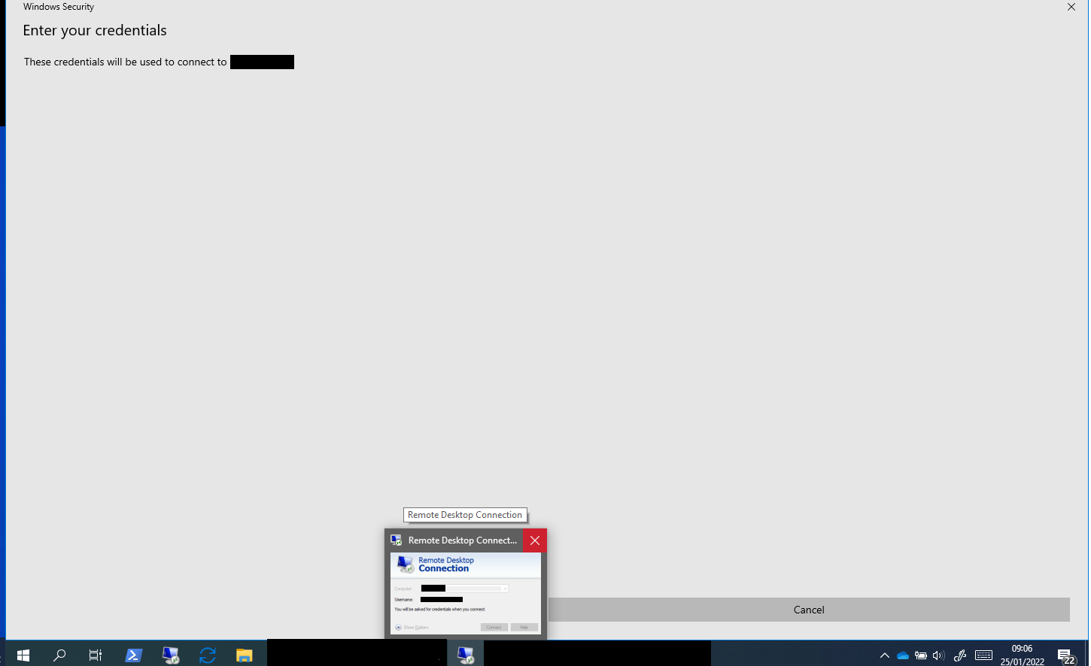The height and width of the screenshot is (666, 1091).
Task: Click the Cancel button in Windows Security
Action: coord(809,610)
